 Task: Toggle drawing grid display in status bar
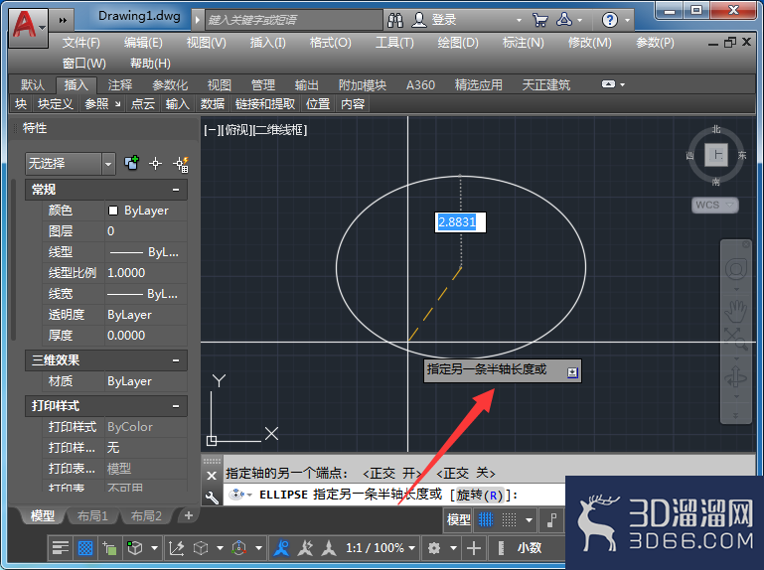click(486, 519)
